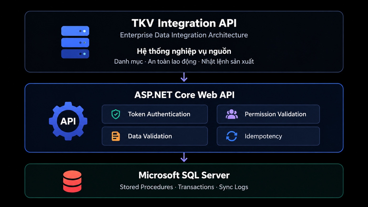Image resolution: width=368 pixels, height=207 pixels.
Task: Click the blue circular sync arrows icon
Action: [x=232, y=136]
